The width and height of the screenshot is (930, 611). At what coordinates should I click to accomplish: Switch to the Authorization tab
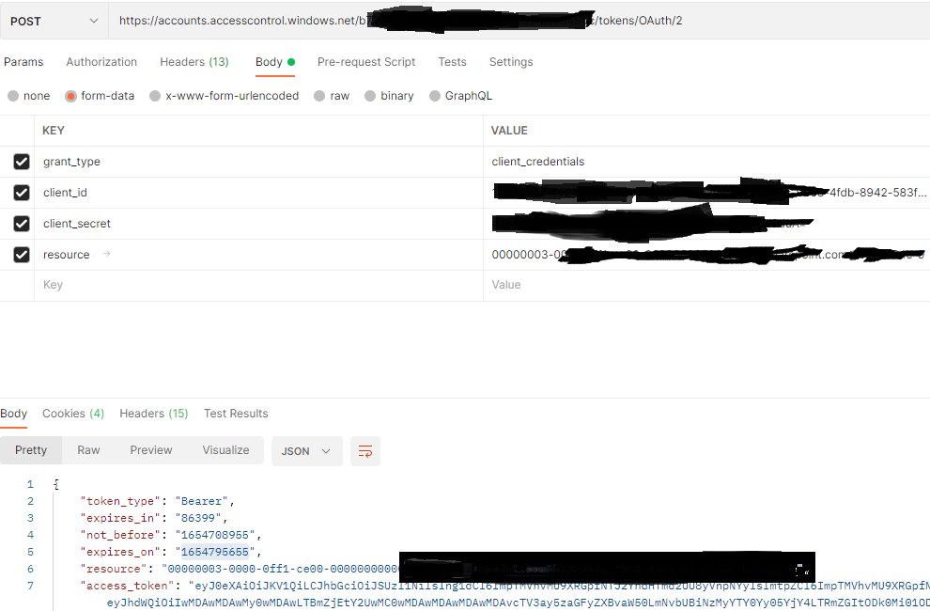point(101,62)
